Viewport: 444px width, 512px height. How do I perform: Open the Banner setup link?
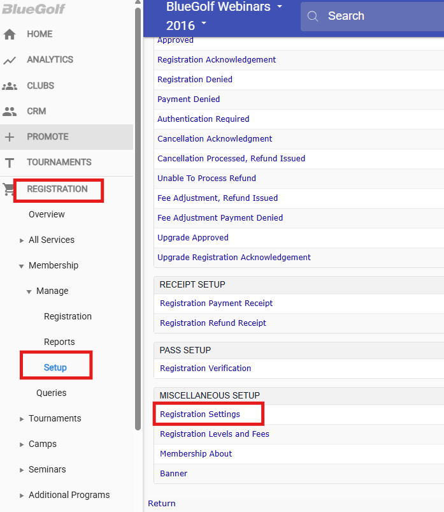[x=173, y=474]
